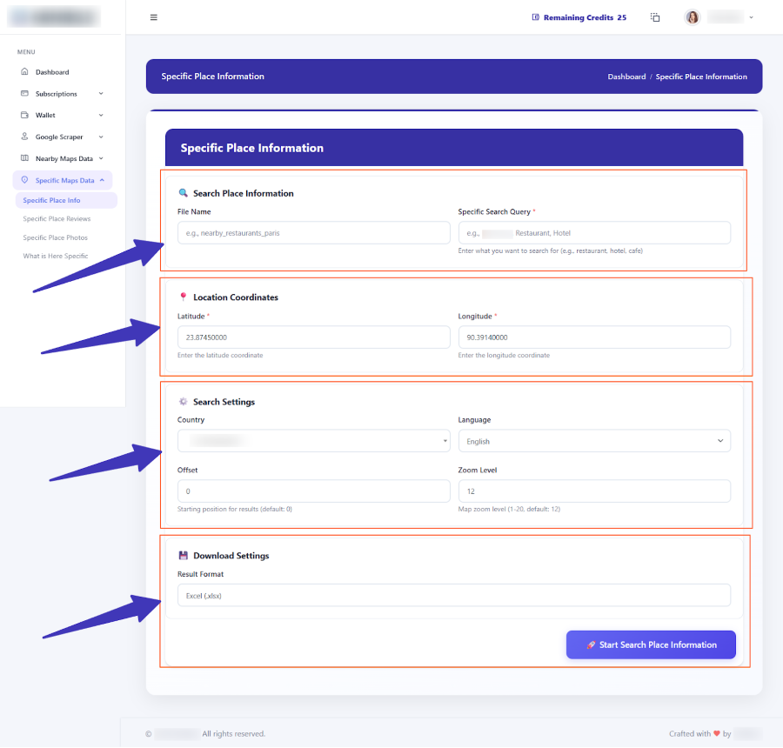Click inside the File Name input field

(x=313, y=232)
